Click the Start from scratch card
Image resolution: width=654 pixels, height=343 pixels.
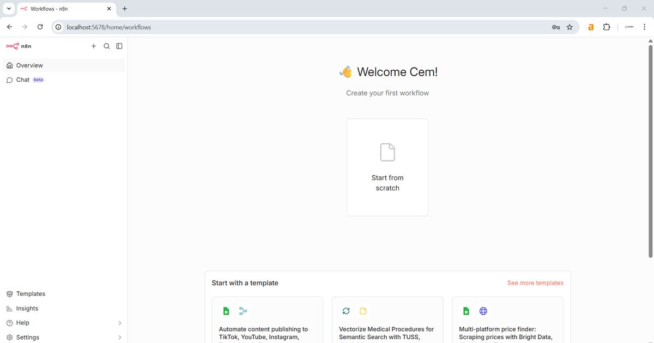[387, 167]
